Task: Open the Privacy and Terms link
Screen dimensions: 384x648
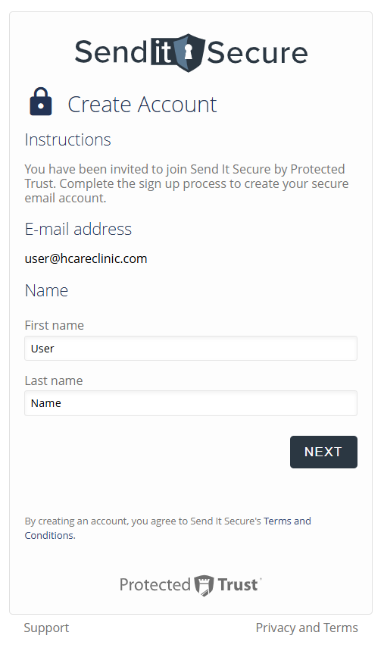Action: pyautogui.click(x=307, y=628)
